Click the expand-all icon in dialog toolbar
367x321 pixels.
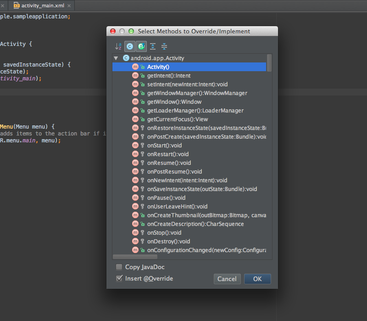pyautogui.click(x=153, y=46)
